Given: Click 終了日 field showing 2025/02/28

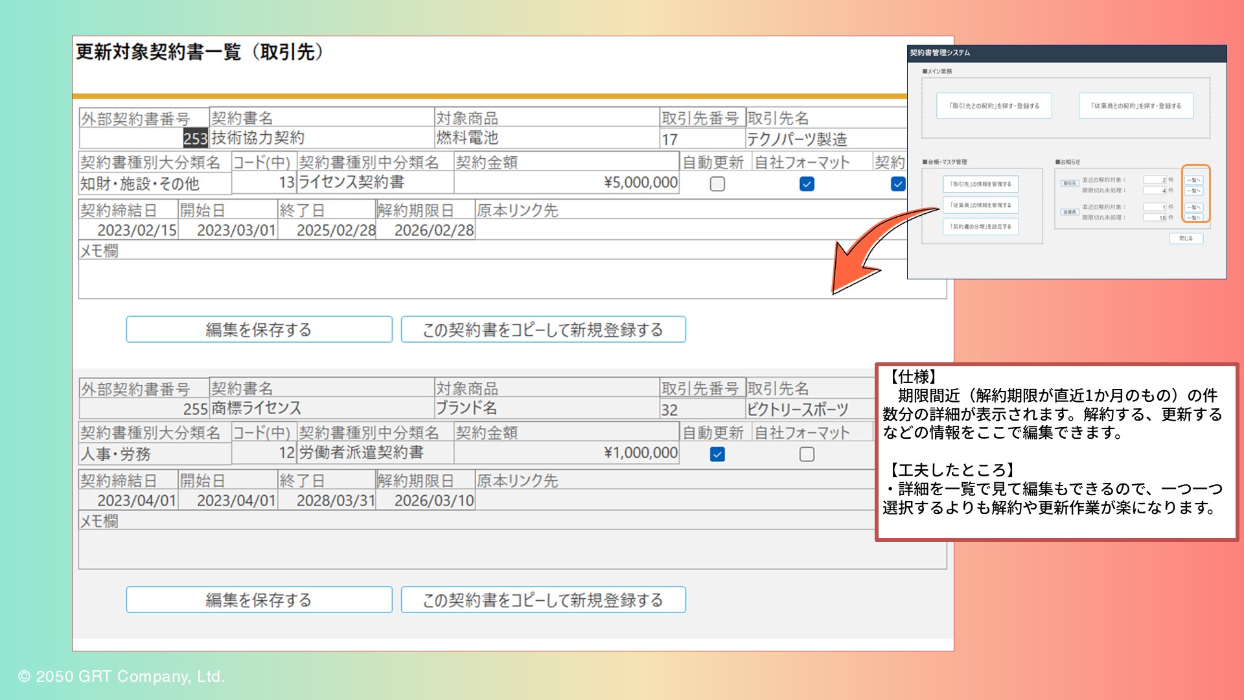Looking at the screenshot, I should pyautogui.click(x=327, y=230).
